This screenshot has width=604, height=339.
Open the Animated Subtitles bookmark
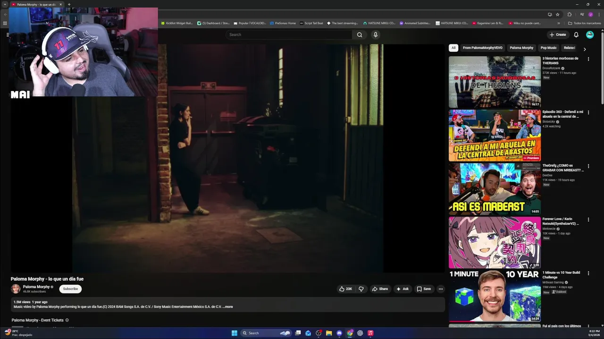(x=415, y=23)
